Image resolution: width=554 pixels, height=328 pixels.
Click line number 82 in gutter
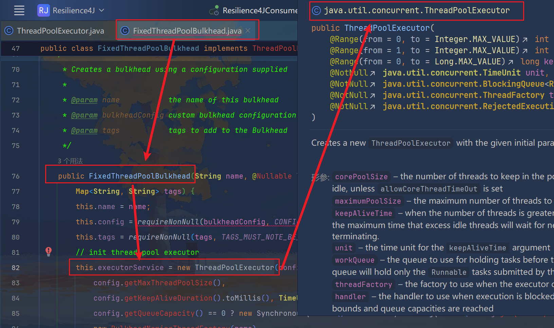point(16,268)
